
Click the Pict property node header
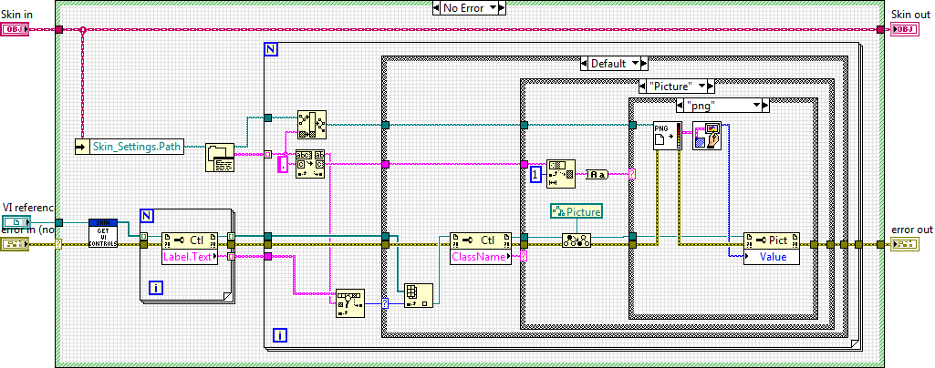point(772,240)
